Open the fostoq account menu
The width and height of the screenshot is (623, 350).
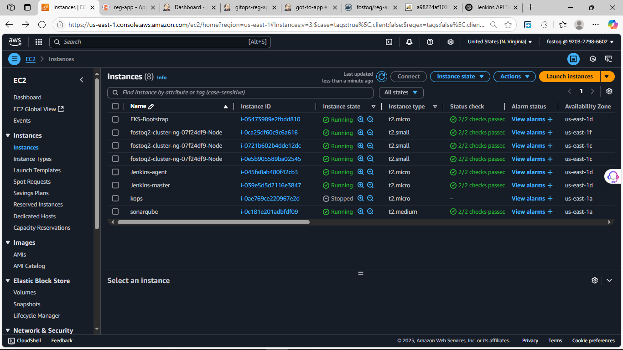click(580, 42)
